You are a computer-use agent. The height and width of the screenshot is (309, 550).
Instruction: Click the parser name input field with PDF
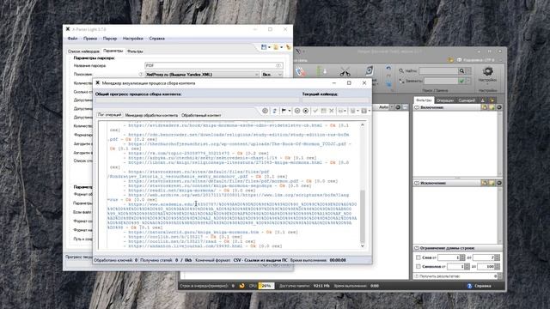pyautogui.click(x=214, y=65)
